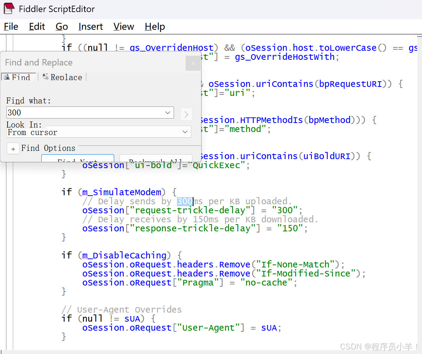Click the "300" request-trickle-delay value

pyautogui.click(x=285, y=210)
